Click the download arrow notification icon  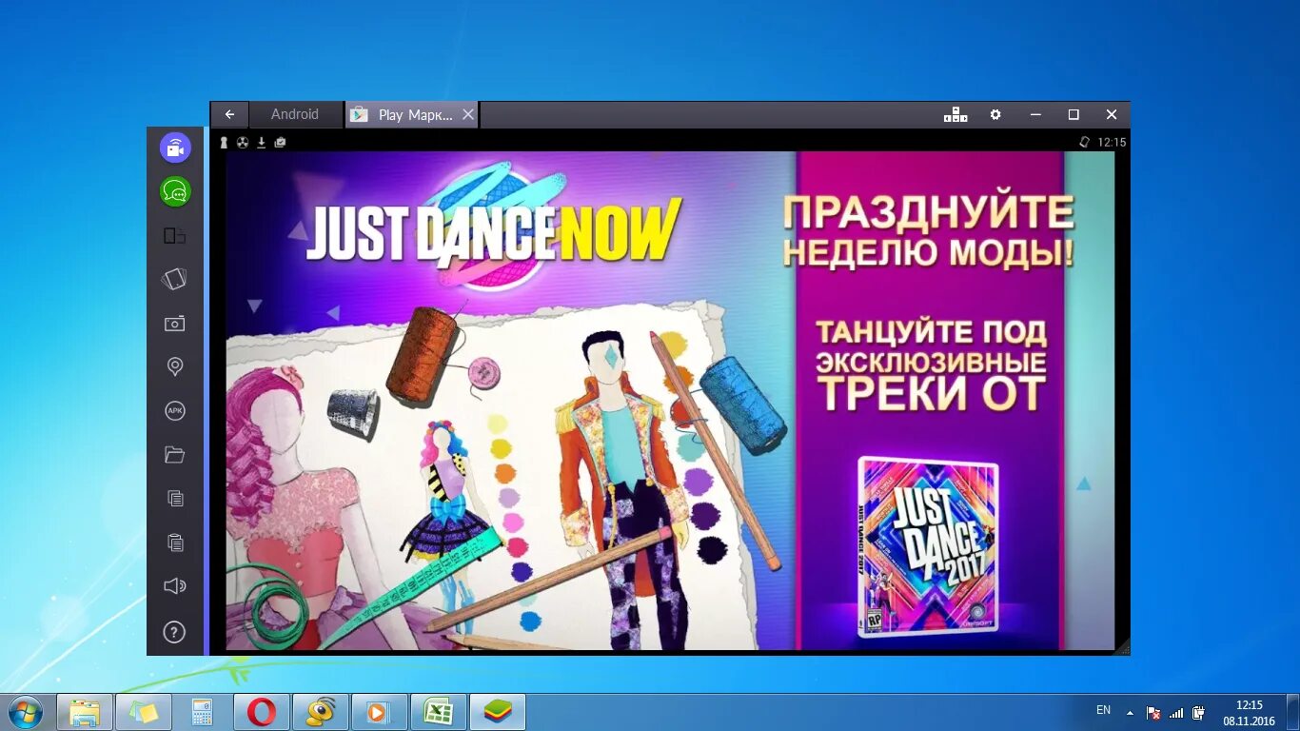tap(262, 142)
